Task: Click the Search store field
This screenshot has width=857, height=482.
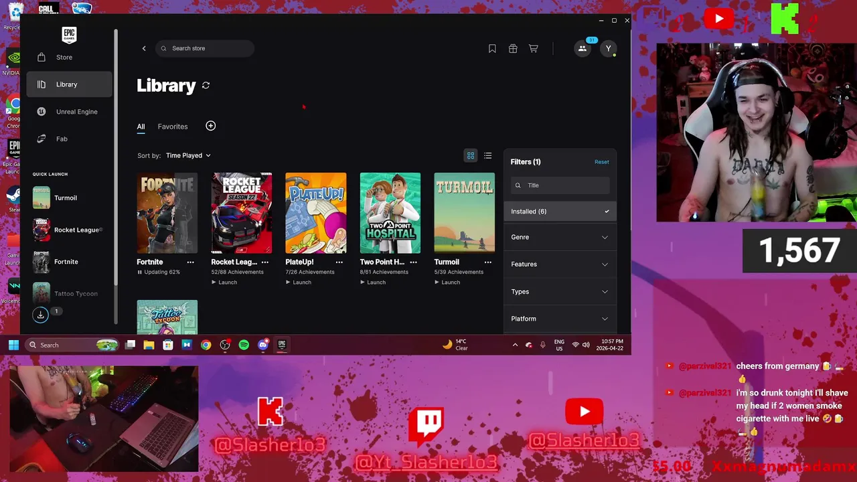Action: tap(205, 48)
